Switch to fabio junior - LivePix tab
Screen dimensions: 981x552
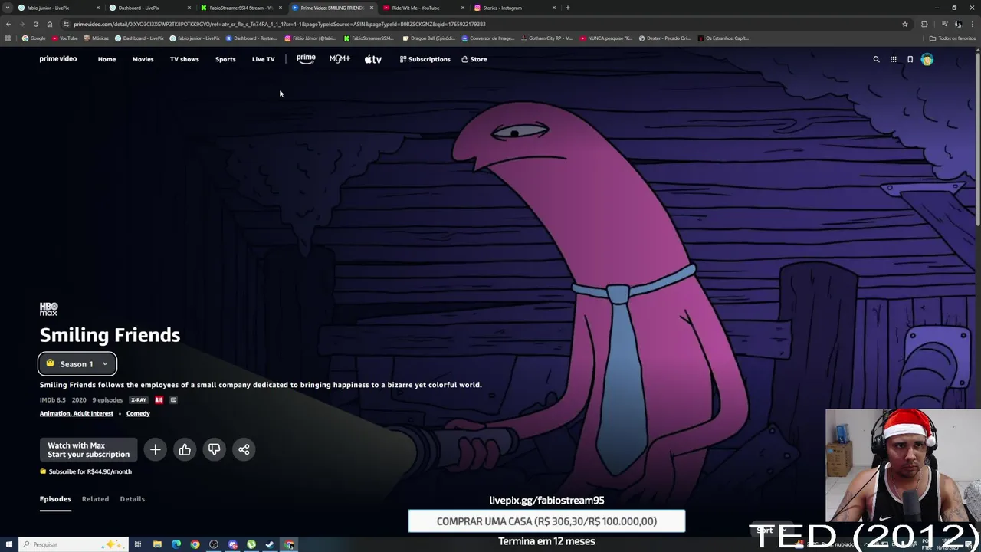tap(59, 8)
